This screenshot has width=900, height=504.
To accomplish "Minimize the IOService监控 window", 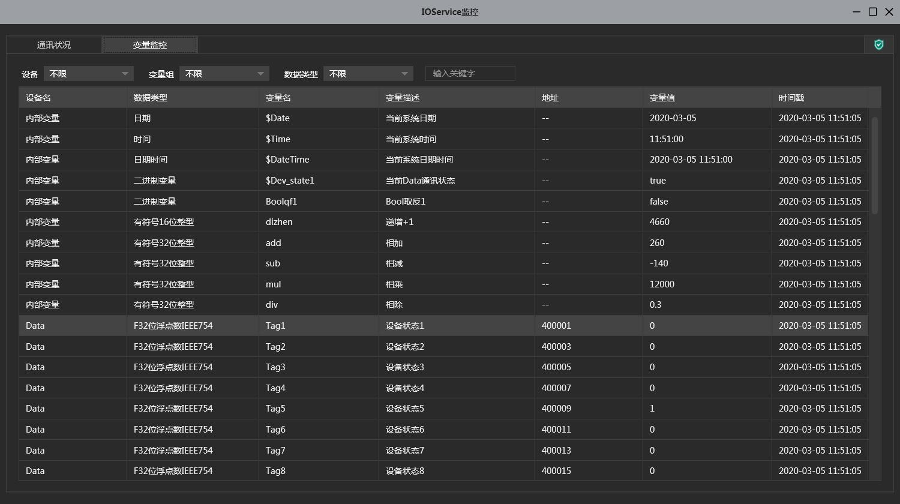I will 857,12.
